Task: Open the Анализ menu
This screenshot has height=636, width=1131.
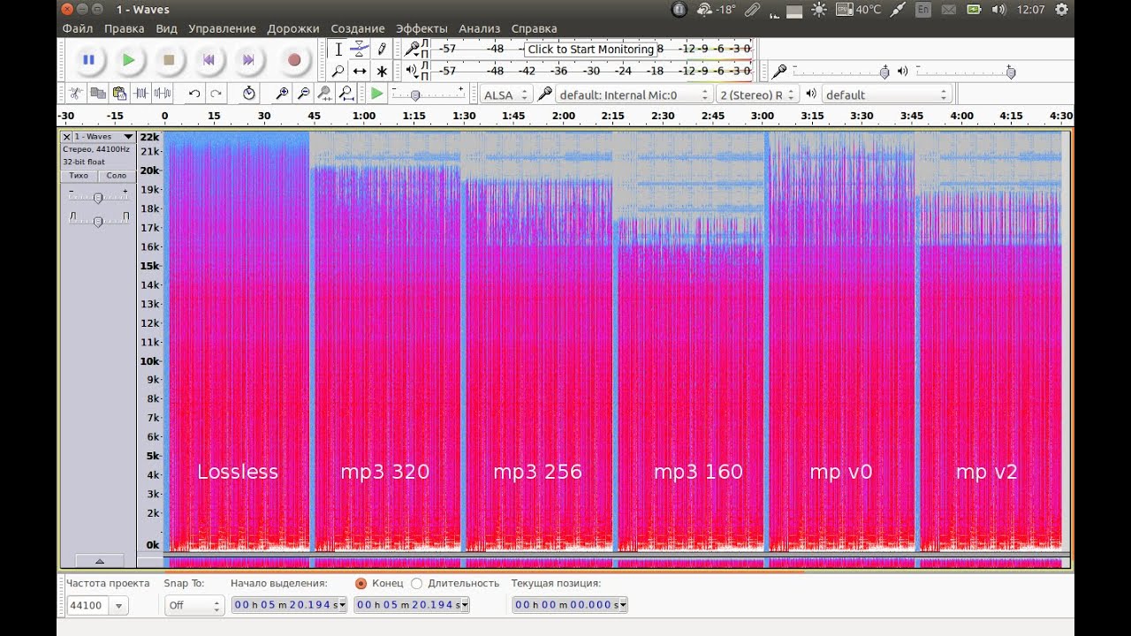Action: (479, 28)
